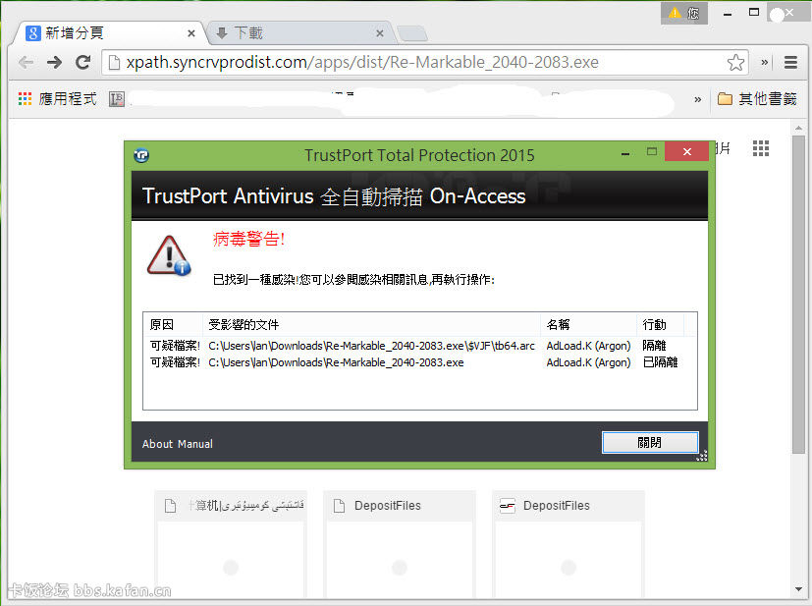Click the 應用程式 apps shortcut

point(57,99)
